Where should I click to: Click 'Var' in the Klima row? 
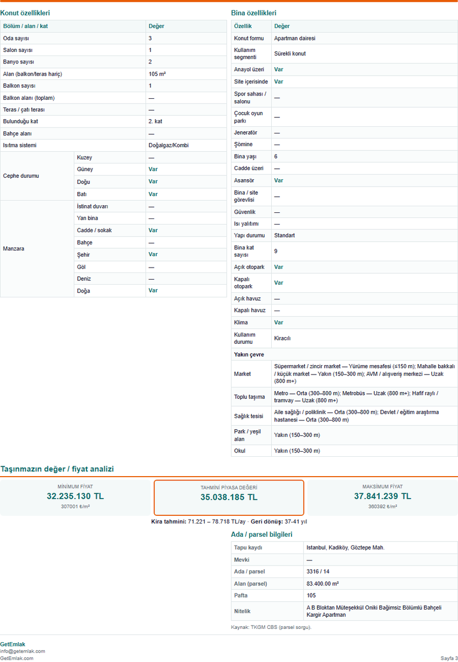(x=279, y=323)
